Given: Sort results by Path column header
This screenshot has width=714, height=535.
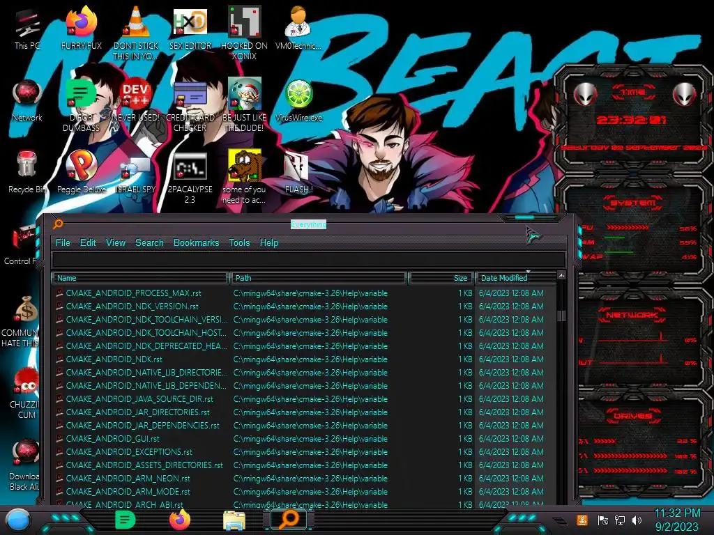Looking at the screenshot, I should tap(319, 278).
